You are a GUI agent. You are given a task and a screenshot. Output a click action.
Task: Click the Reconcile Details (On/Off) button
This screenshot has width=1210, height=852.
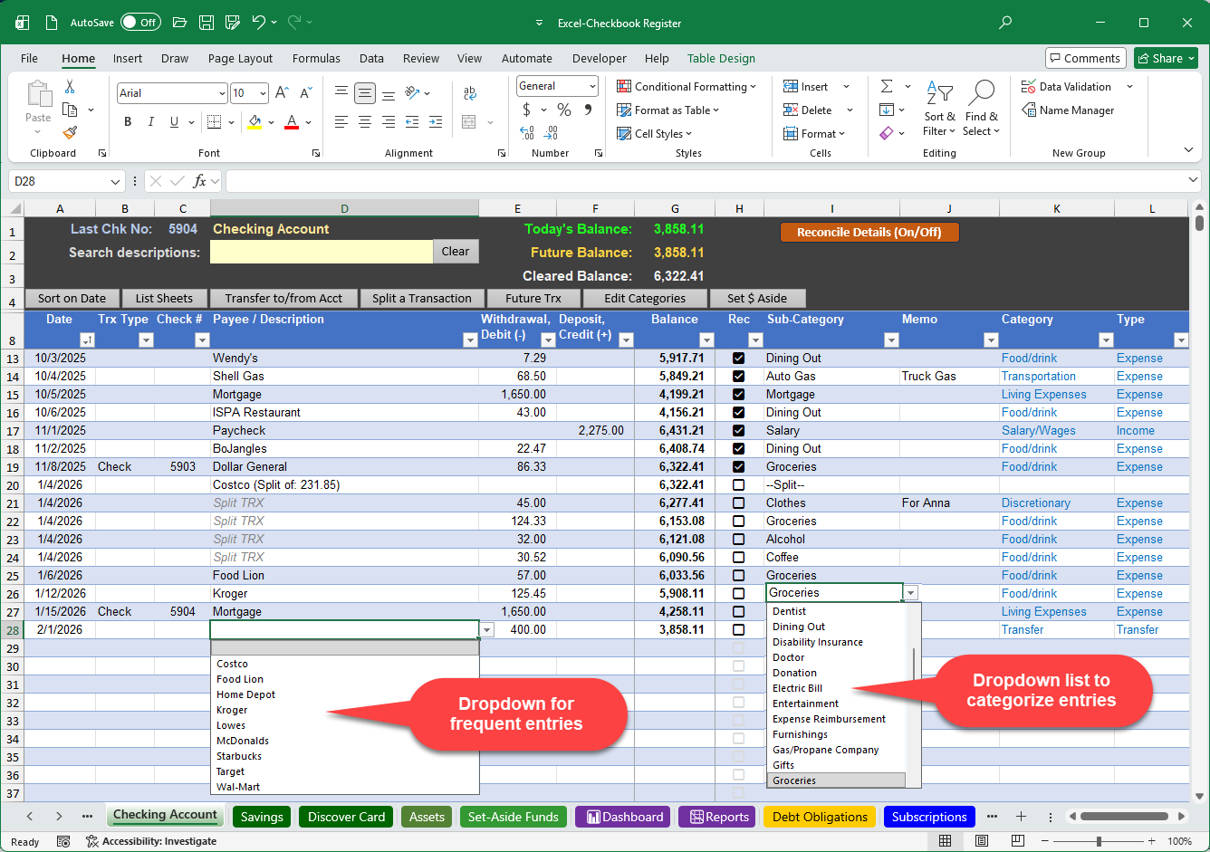pyautogui.click(x=869, y=232)
